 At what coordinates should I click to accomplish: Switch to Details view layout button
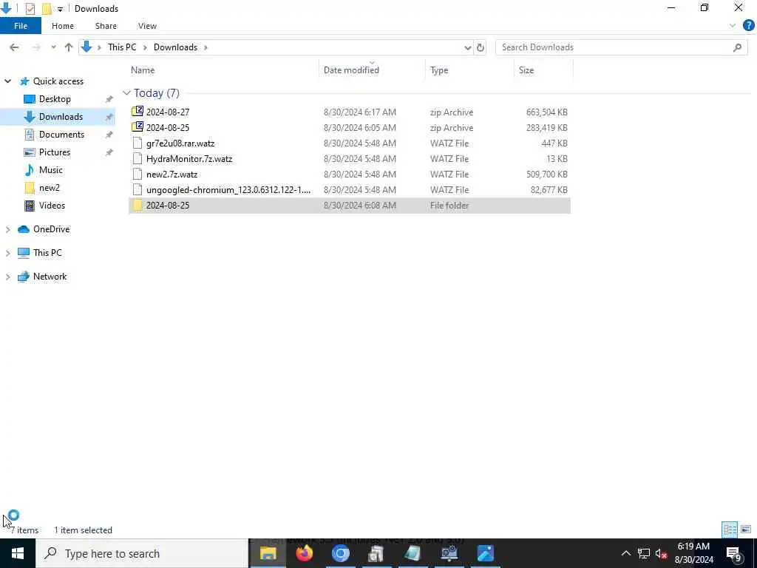point(730,530)
